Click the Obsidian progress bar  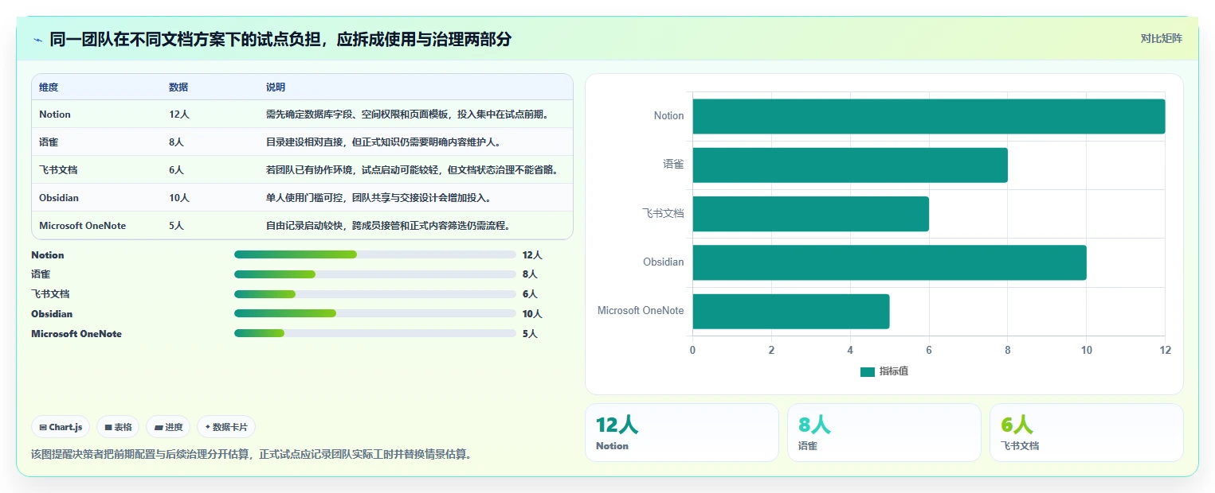pos(375,313)
